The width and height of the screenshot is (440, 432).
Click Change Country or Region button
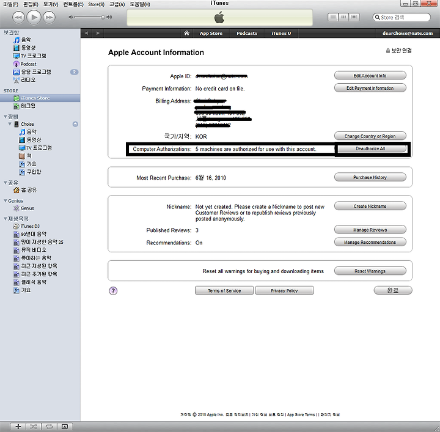[x=370, y=136]
